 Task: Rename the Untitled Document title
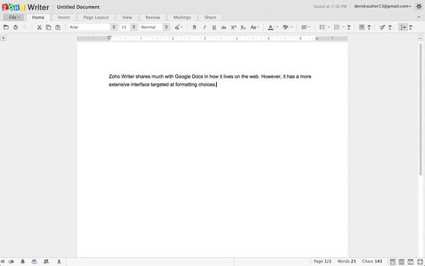78,7
